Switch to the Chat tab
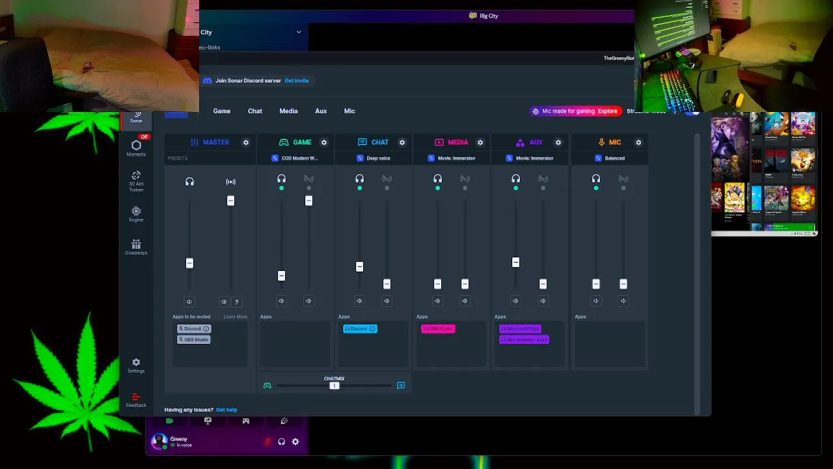The width and height of the screenshot is (833, 469). (255, 111)
